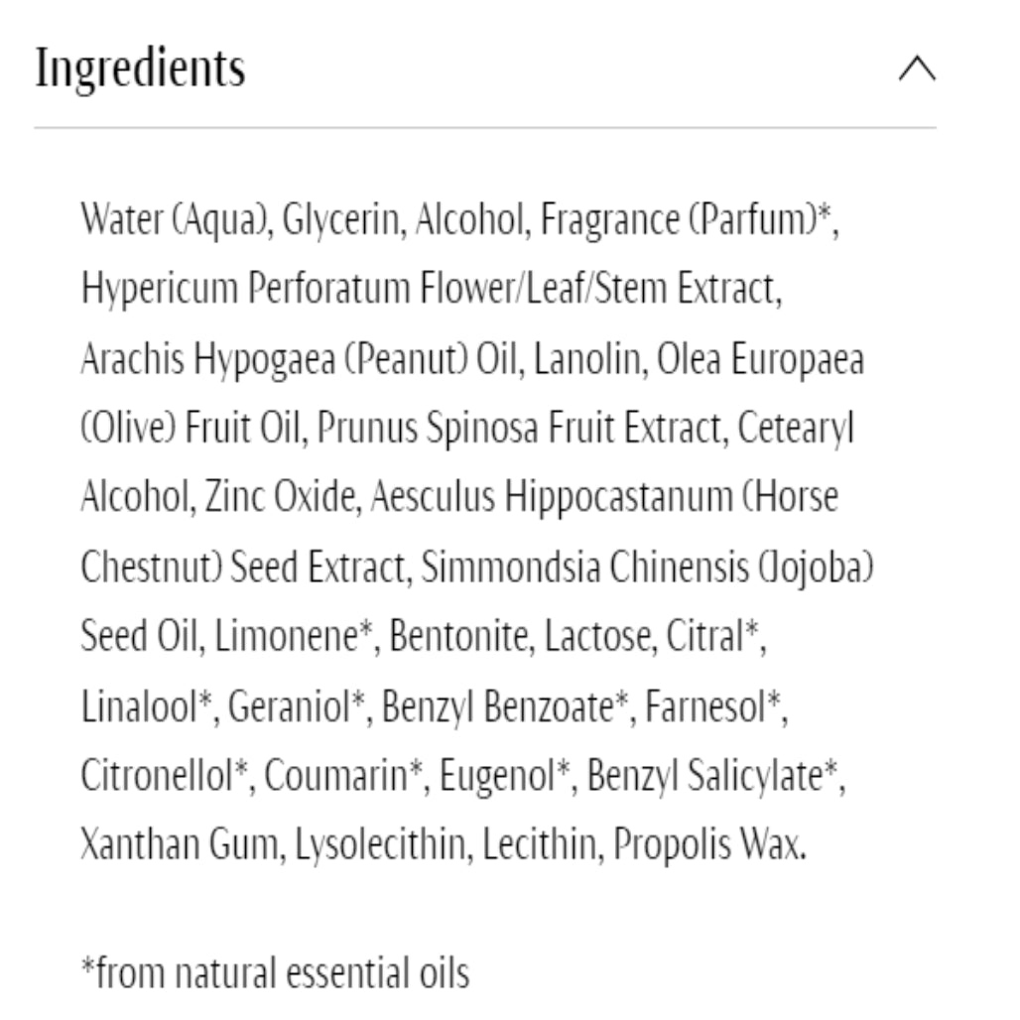1020x1020 pixels.
Task: Click the "Xanthan Gum" ingredient
Action: [184, 846]
